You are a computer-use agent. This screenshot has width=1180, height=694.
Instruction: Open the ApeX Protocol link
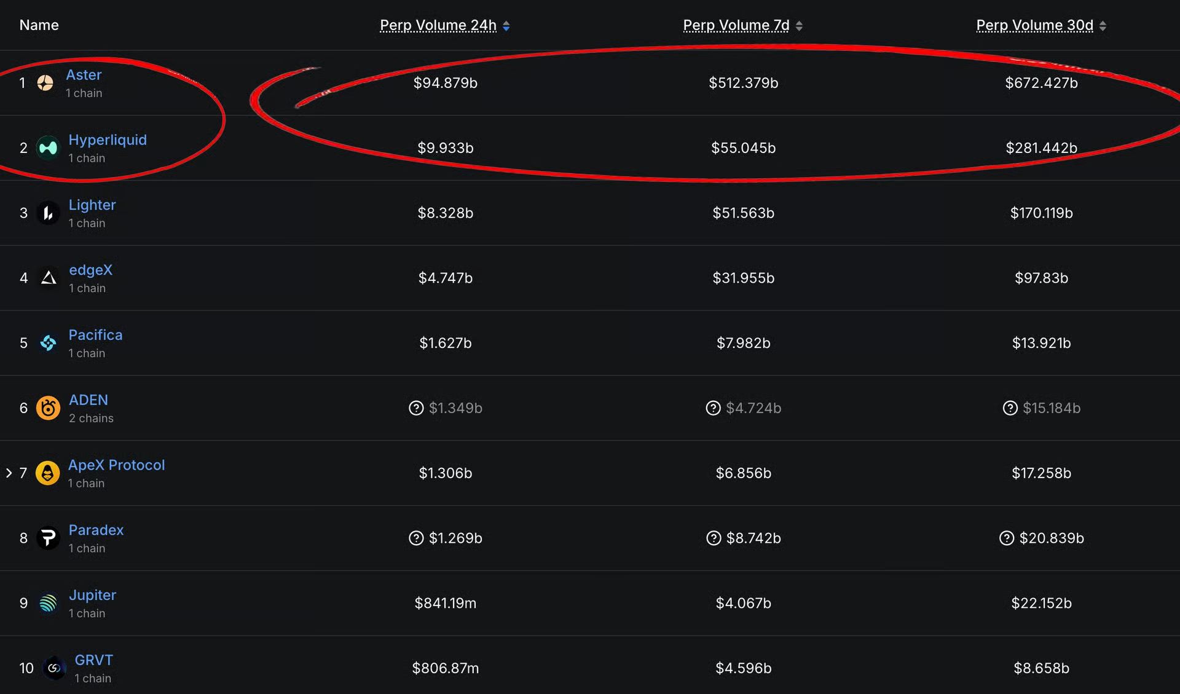pyautogui.click(x=116, y=465)
